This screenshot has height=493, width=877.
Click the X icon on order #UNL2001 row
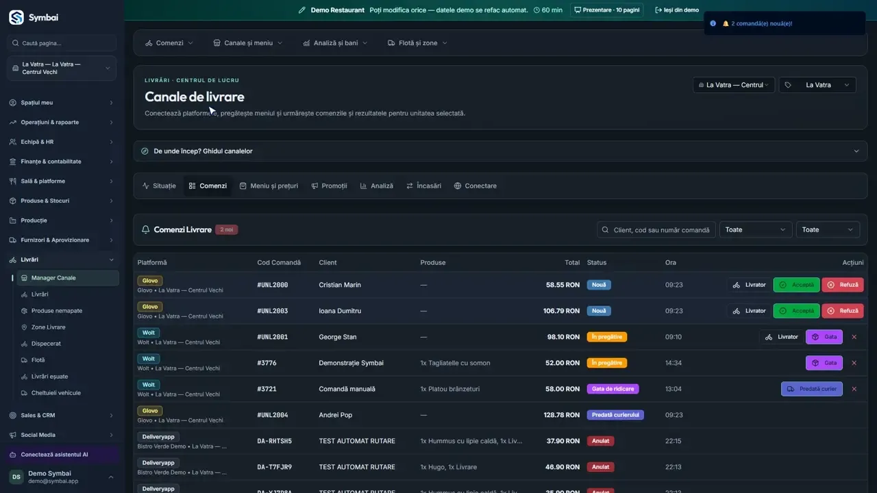pos(854,337)
